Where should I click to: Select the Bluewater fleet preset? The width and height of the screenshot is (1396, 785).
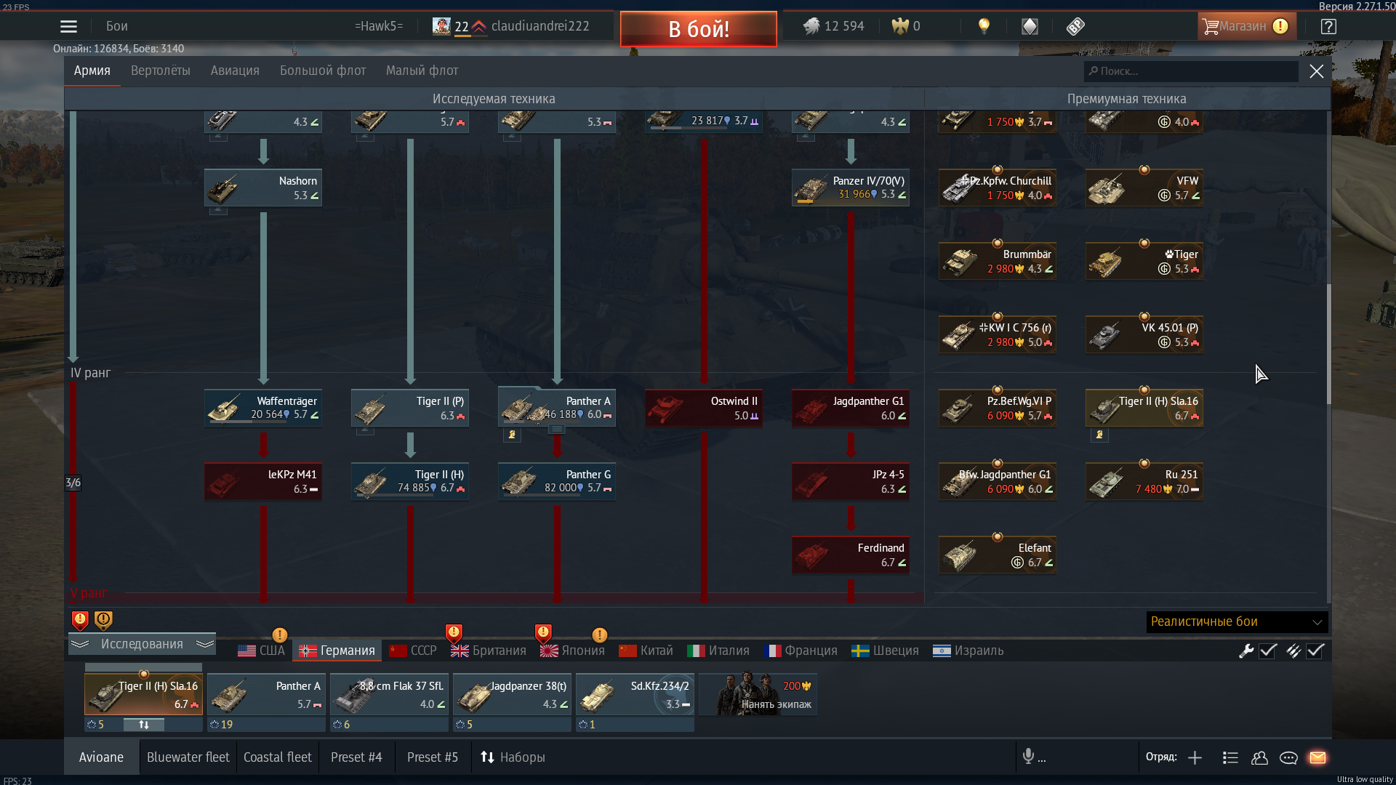(188, 757)
